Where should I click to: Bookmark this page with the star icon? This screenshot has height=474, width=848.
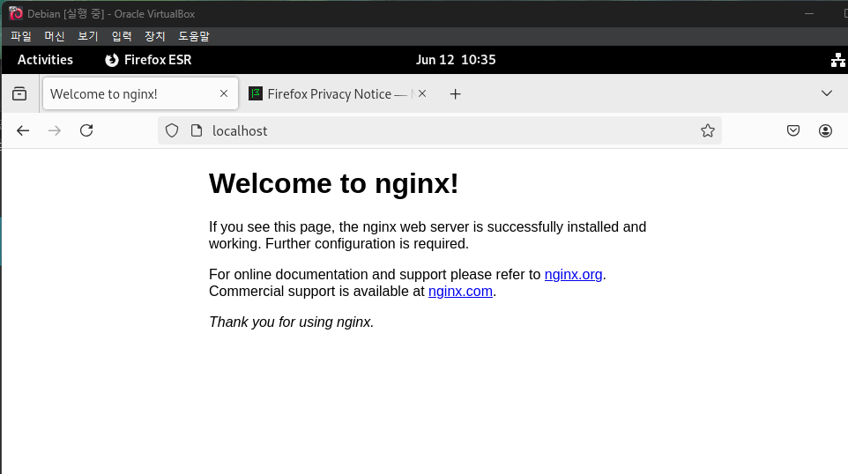(707, 130)
